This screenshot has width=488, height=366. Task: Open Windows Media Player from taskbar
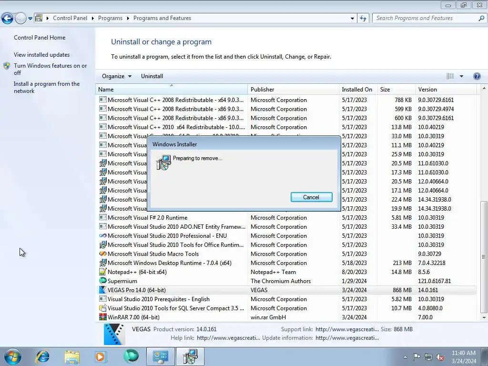(x=101, y=356)
